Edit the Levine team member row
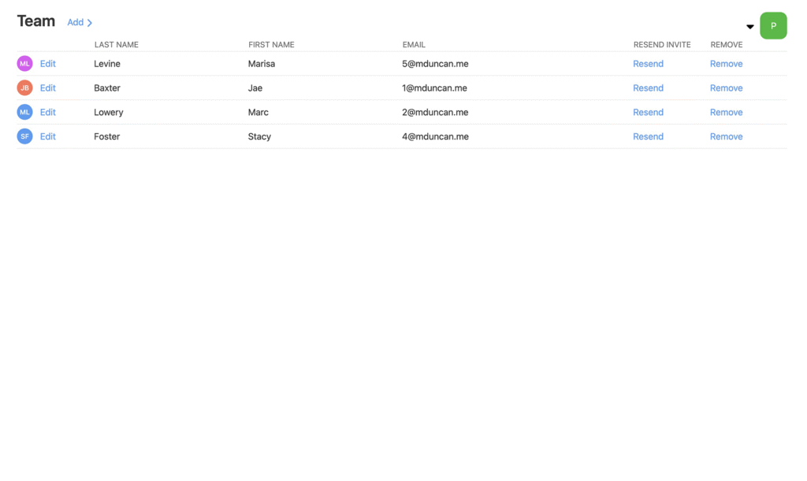This screenshot has width=807, height=481. pos(48,64)
